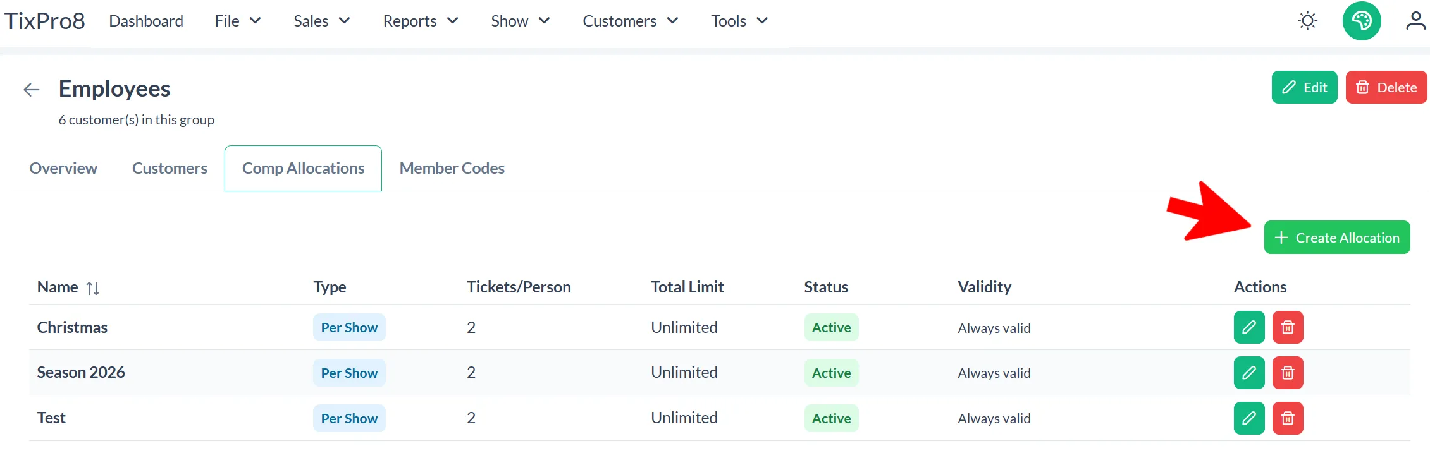
Task: Click the Validity column header
Action: 985,287
